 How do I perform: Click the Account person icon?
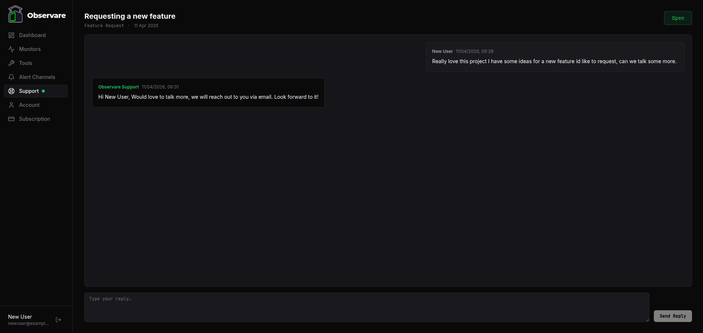click(11, 105)
